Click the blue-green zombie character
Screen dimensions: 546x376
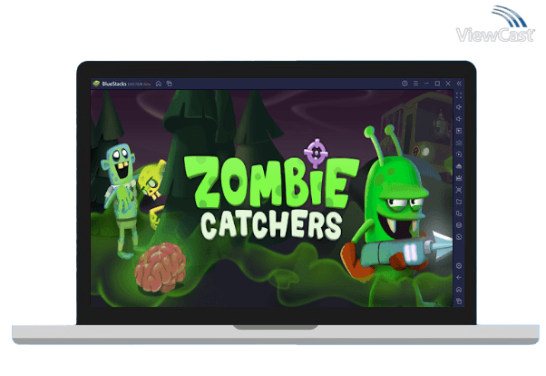[120, 201]
